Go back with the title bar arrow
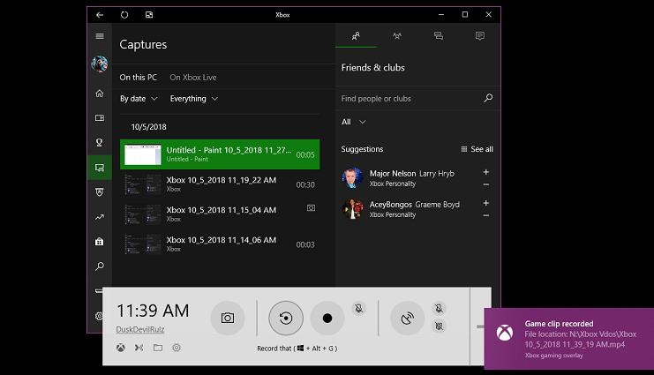Image resolution: width=654 pixels, height=375 pixels. point(99,15)
